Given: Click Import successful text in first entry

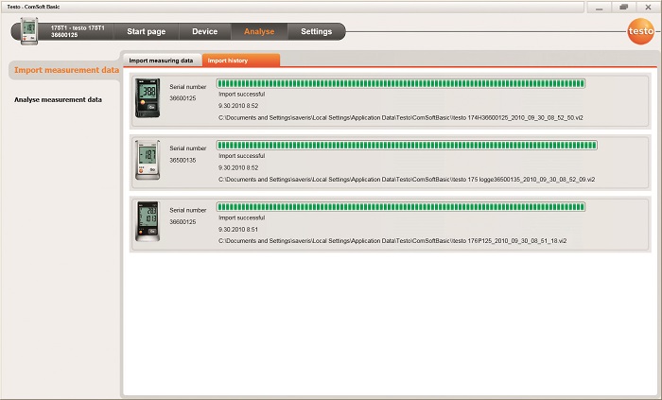Looking at the screenshot, I should (241, 95).
